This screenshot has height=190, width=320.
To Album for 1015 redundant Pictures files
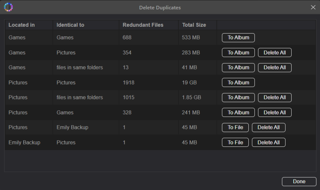point(238,97)
